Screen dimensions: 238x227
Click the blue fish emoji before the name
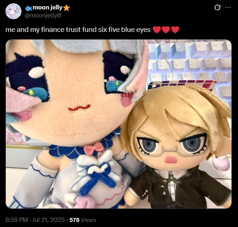tap(29, 8)
